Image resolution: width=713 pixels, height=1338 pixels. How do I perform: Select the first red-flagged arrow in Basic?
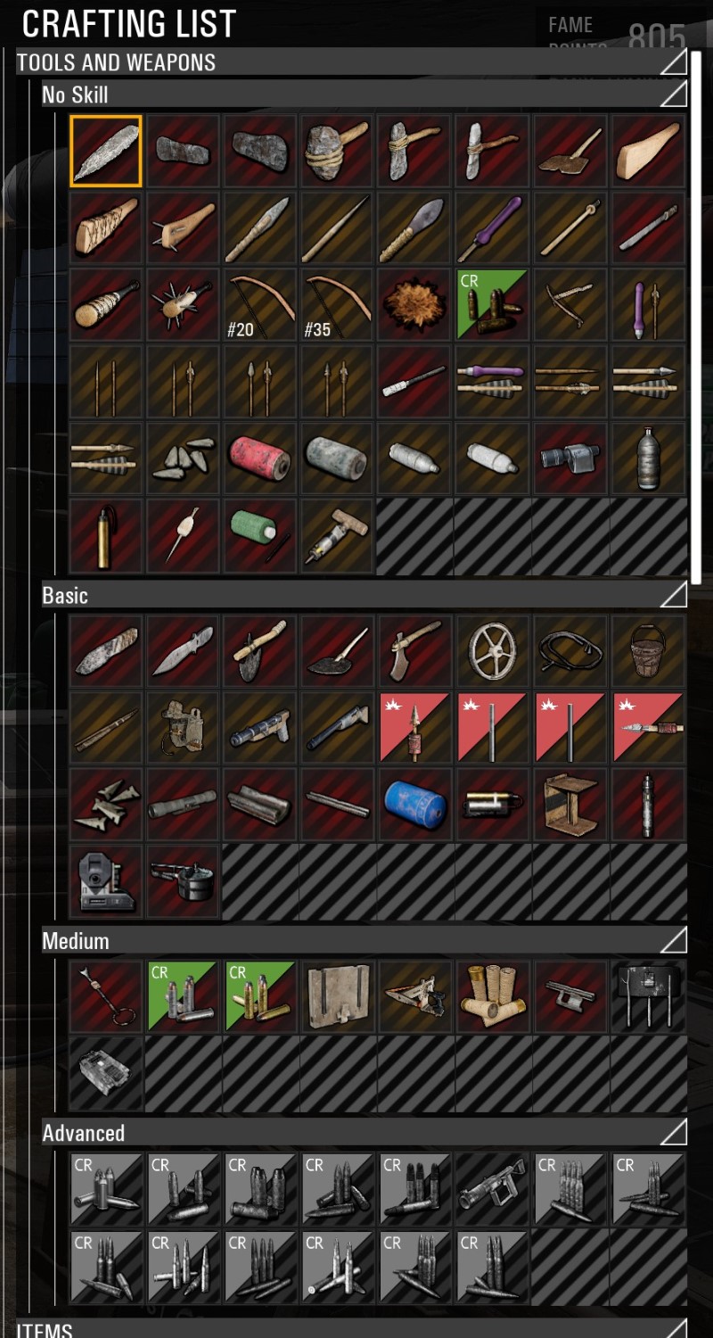coord(415,727)
